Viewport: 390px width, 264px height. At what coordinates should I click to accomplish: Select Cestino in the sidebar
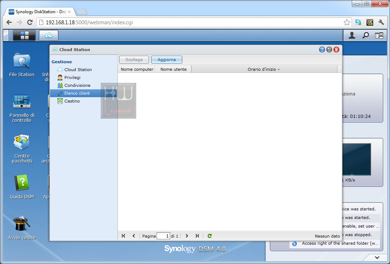coord(83,101)
